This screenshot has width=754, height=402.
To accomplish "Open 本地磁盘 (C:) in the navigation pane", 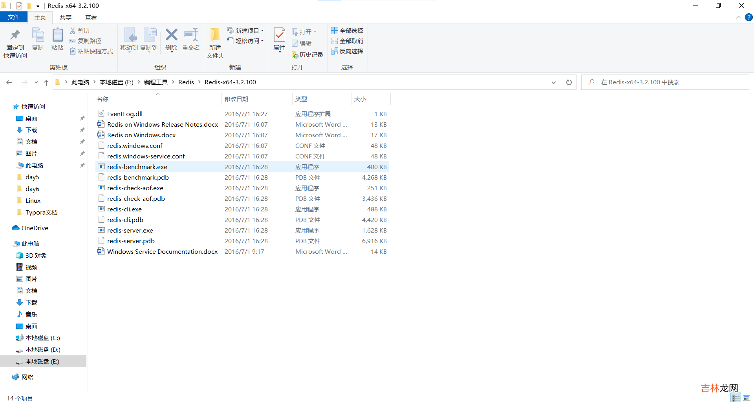I will [x=43, y=338].
